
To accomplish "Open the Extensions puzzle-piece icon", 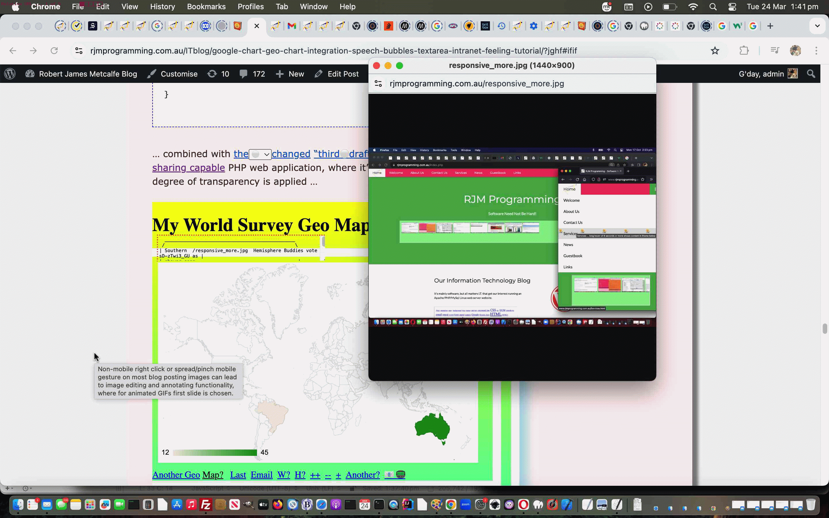I will tap(744, 50).
